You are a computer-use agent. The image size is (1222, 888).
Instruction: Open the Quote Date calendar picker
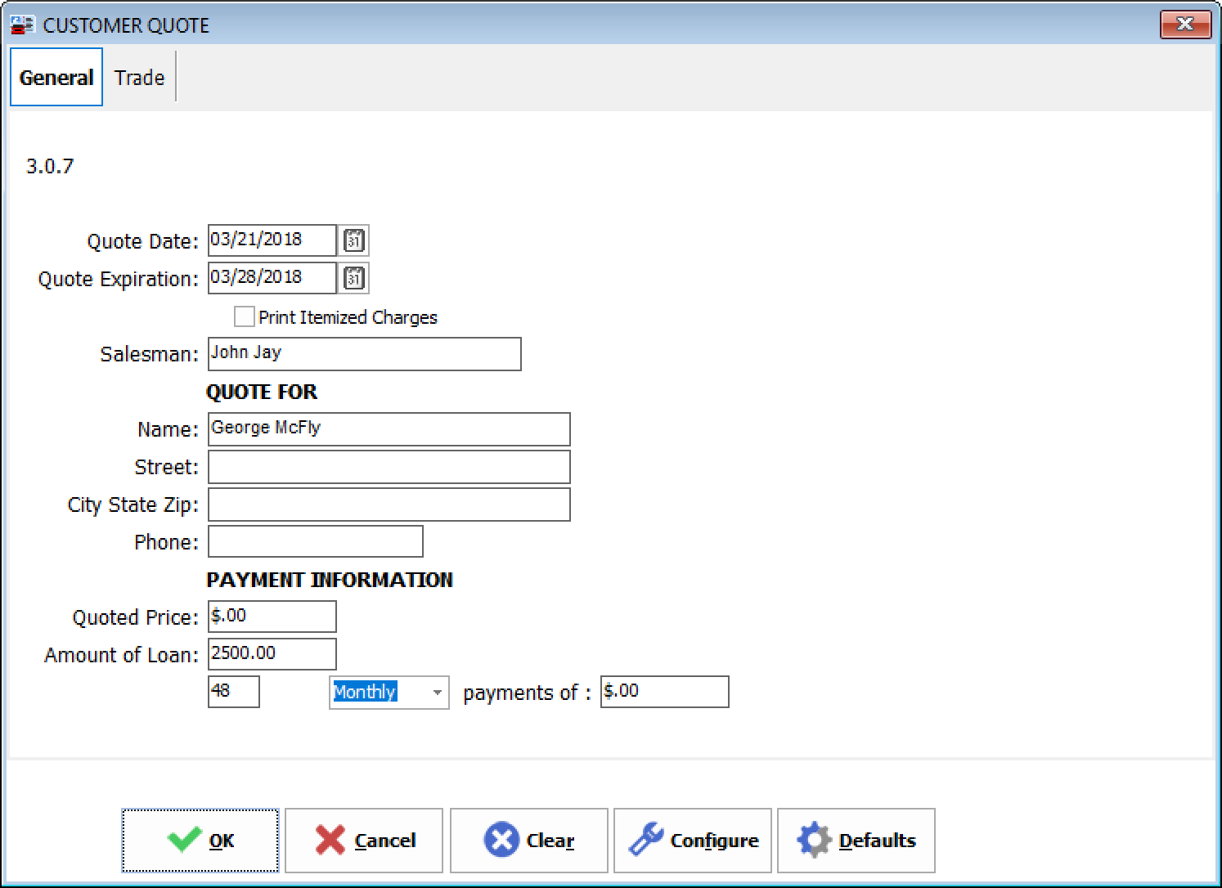tap(353, 241)
